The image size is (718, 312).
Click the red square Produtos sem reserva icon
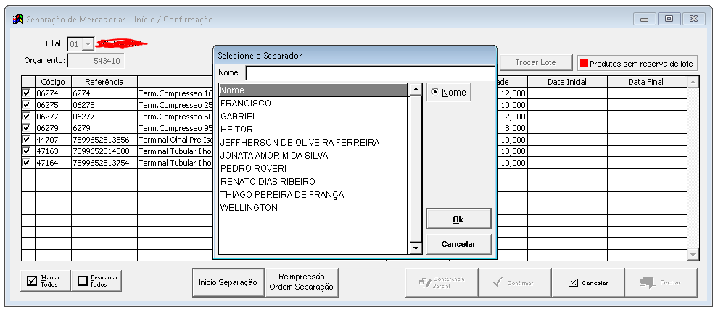click(582, 64)
